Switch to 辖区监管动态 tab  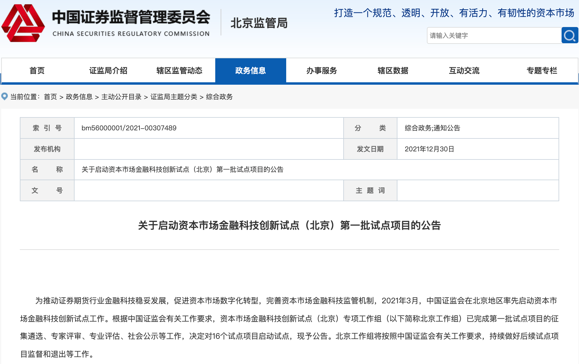point(179,71)
